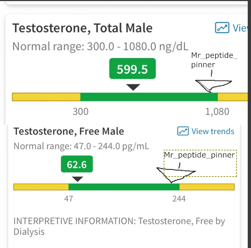The height and width of the screenshot is (248, 251).
Task: Open View trends link for Free Male
Action: pyautogui.click(x=212, y=131)
